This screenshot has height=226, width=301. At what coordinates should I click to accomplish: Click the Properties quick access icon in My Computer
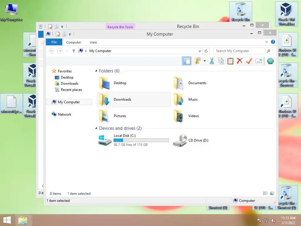pyautogui.click(x=58, y=34)
